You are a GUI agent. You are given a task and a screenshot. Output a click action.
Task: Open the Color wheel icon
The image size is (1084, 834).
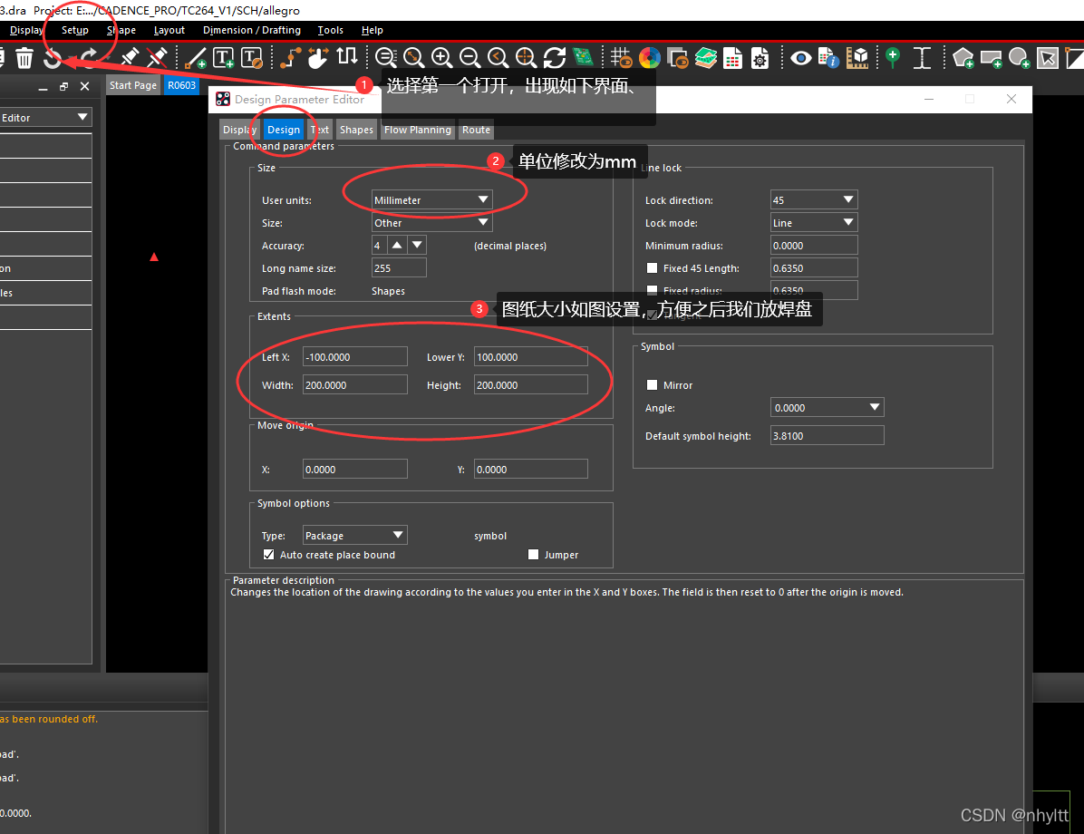click(649, 59)
